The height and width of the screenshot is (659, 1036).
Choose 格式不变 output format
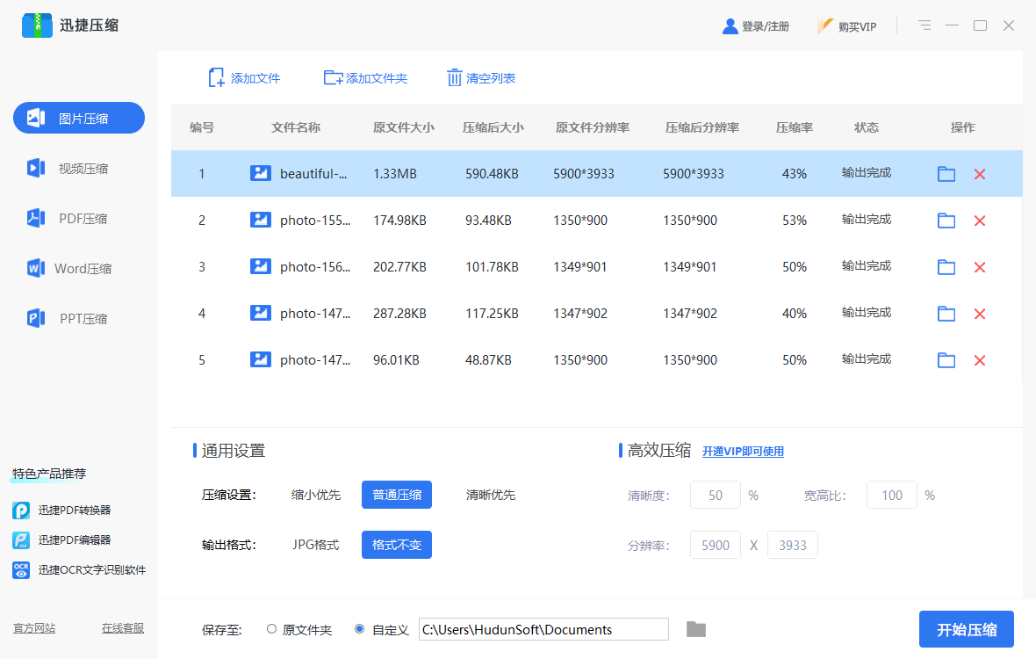[397, 545]
